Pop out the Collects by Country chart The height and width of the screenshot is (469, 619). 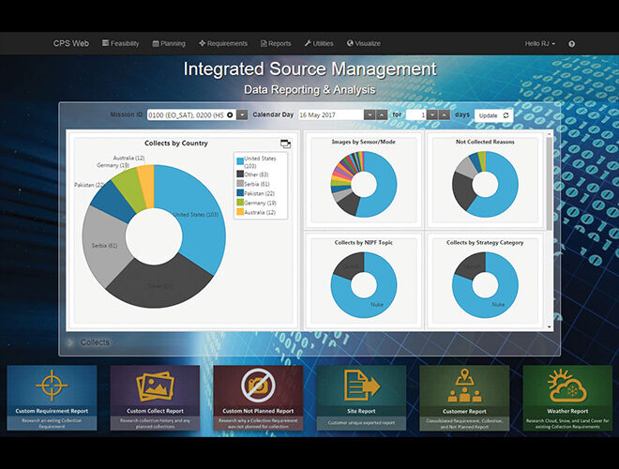pyautogui.click(x=285, y=144)
